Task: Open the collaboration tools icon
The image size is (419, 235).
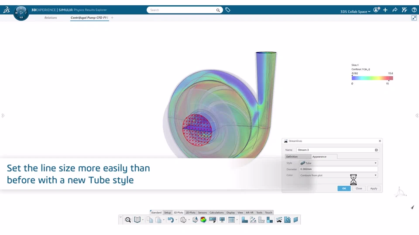Action: coord(404,10)
